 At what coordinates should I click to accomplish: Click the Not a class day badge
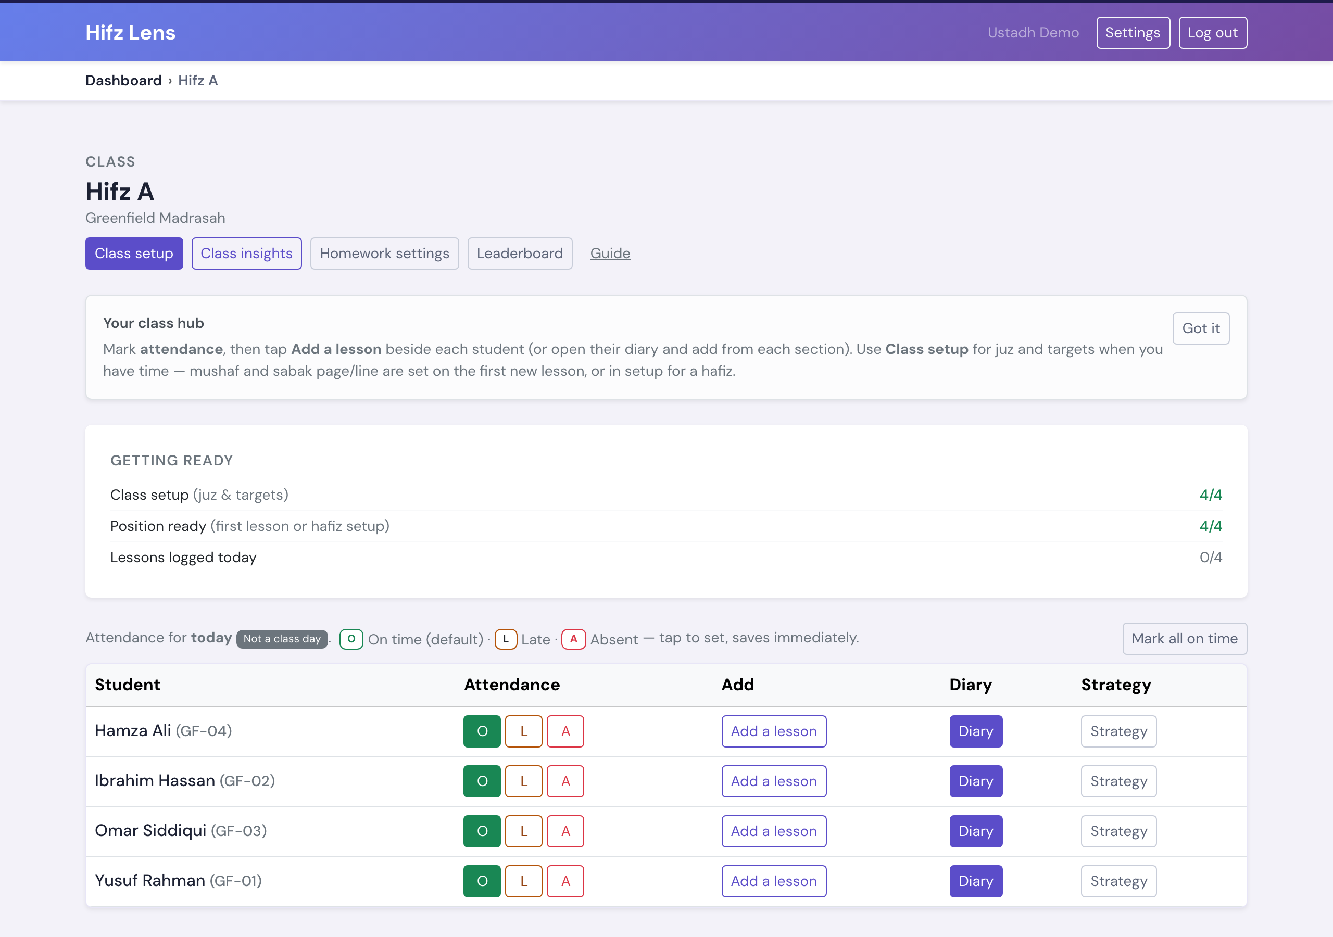[282, 639]
